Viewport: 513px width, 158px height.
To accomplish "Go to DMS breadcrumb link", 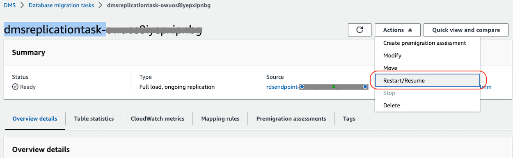I will (10, 5).
